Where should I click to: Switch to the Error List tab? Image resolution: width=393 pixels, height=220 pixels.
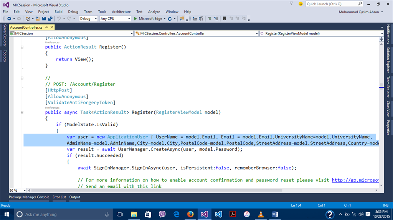tap(59, 197)
